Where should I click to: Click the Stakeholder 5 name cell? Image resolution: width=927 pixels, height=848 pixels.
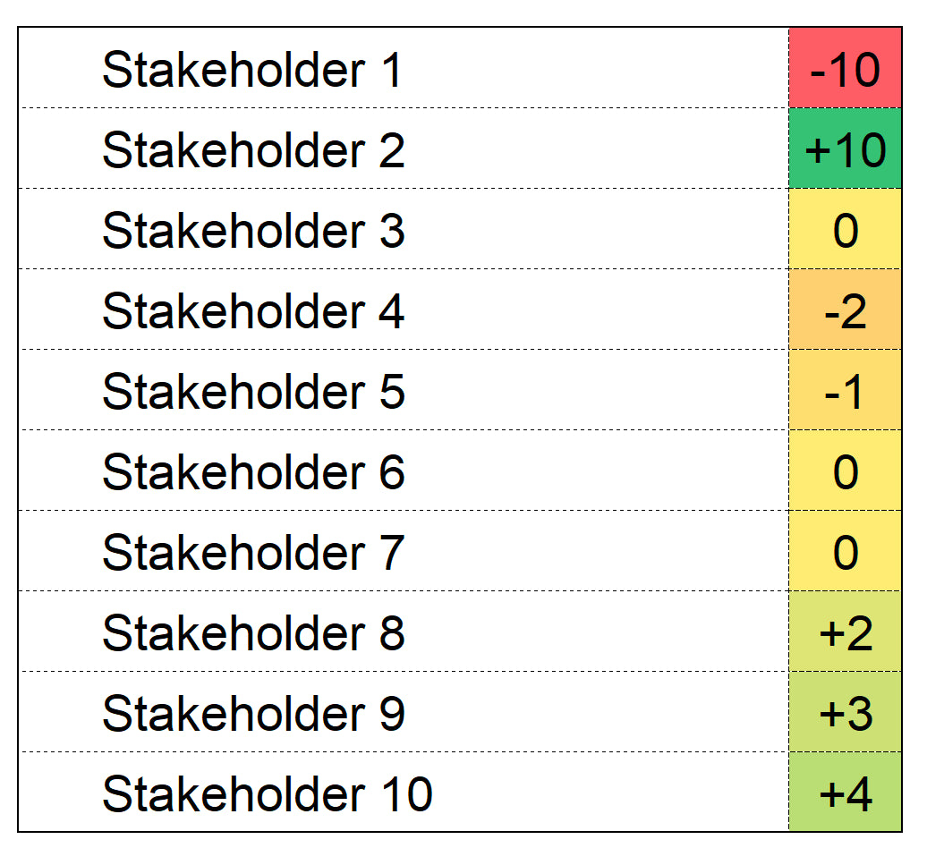(253, 392)
